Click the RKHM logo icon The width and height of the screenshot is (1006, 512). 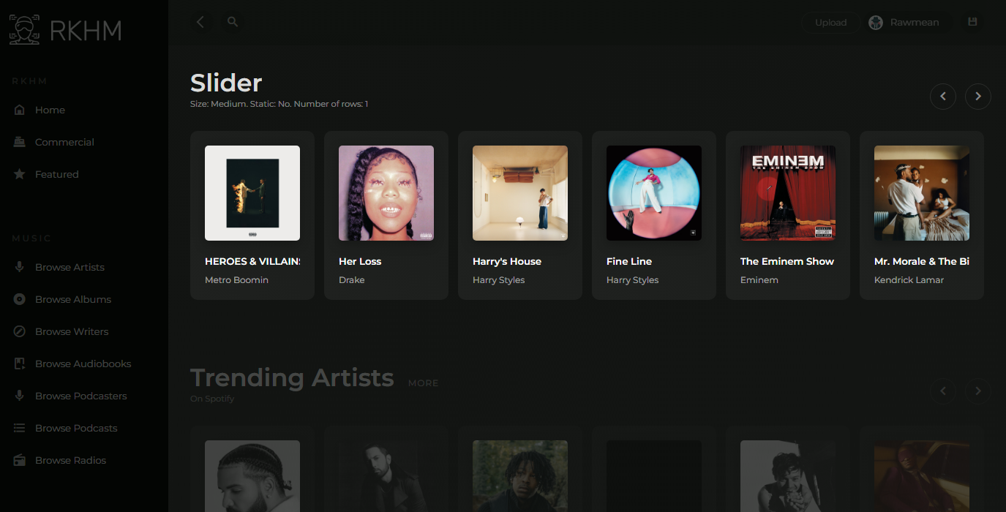(25, 30)
